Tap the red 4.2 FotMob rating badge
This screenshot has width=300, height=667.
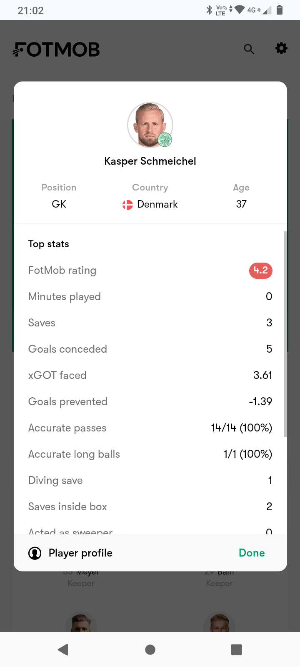click(261, 271)
